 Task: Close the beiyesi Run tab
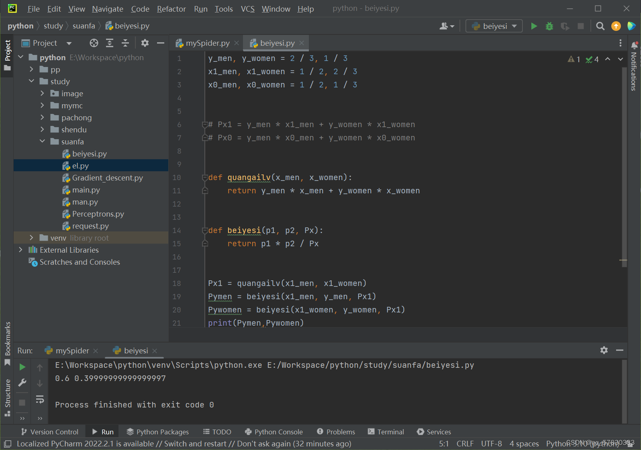pos(155,351)
